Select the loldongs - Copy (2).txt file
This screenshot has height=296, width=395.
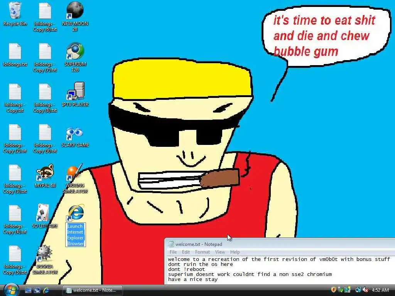point(15,139)
